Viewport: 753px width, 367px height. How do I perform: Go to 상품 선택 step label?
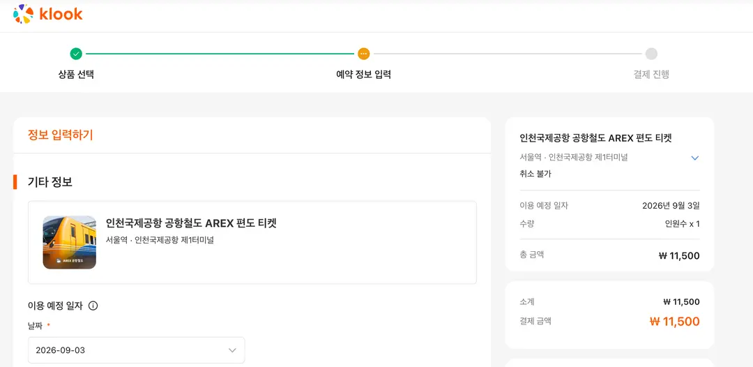point(76,75)
